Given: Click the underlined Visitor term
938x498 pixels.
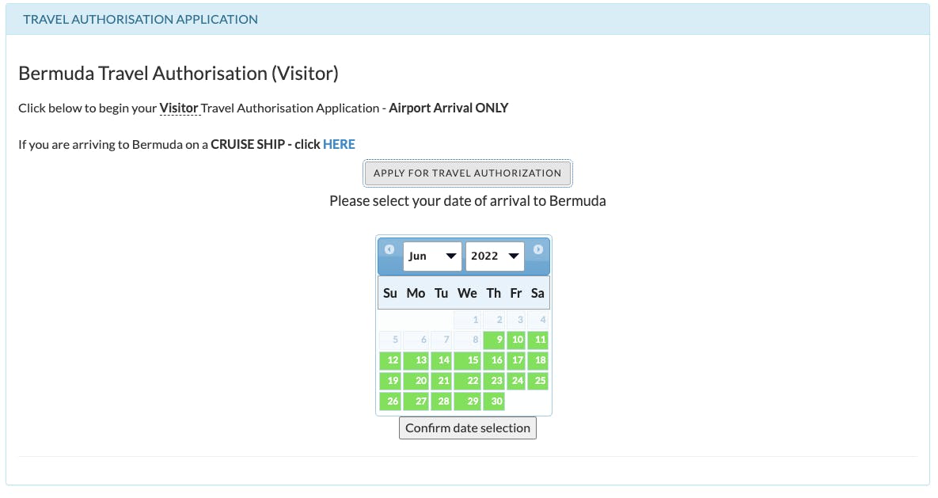Looking at the screenshot, I should tap(179, 108).
